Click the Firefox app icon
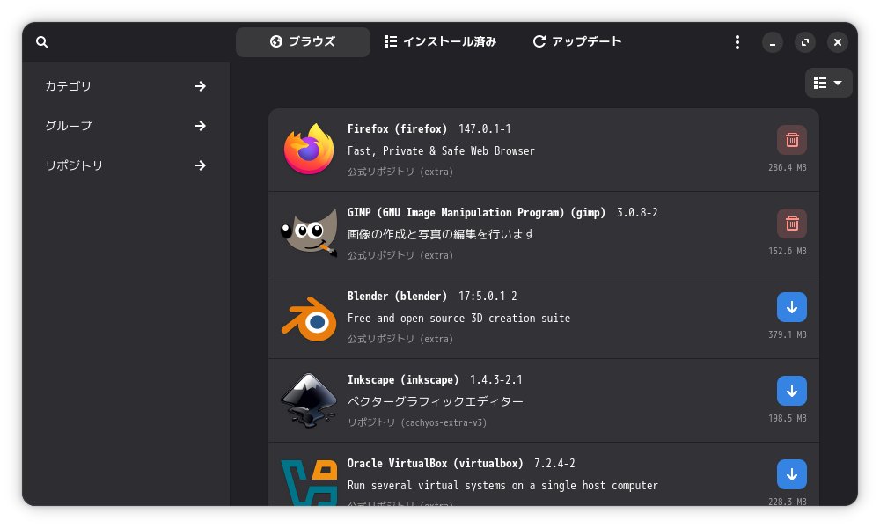Screen dimensions: 880x528 pos(309,150)
